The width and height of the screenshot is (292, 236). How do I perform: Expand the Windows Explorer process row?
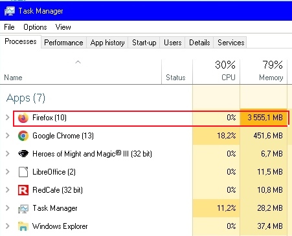[x=8, y=226]
